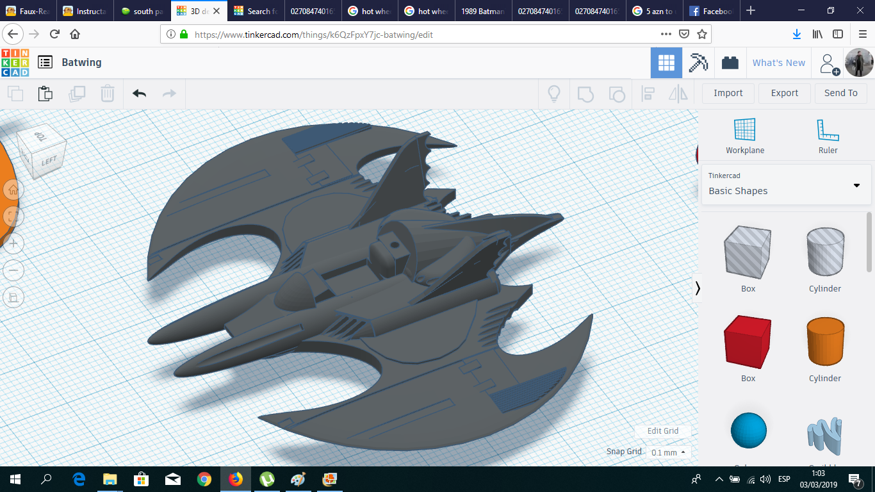The image size is (875, 492).
Task: Show hidden system tray icons
Action: 719,479
